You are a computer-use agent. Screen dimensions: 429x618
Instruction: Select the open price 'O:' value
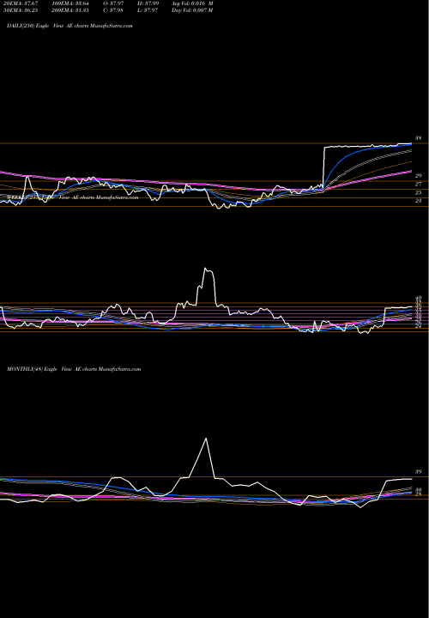[x=113, y=3]
